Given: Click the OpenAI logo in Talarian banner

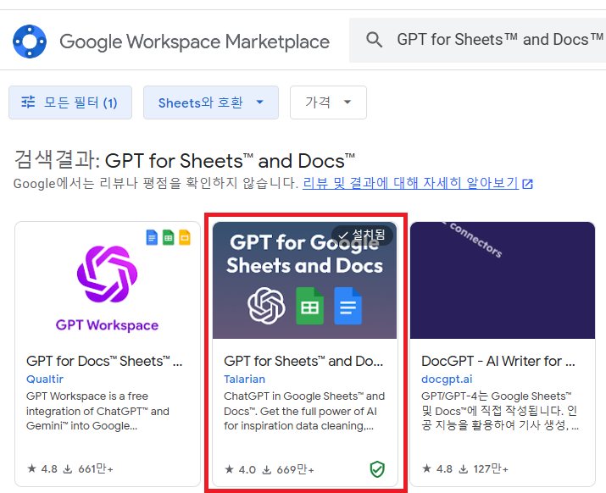Looking at the screenshot, I should click(266, 305).
